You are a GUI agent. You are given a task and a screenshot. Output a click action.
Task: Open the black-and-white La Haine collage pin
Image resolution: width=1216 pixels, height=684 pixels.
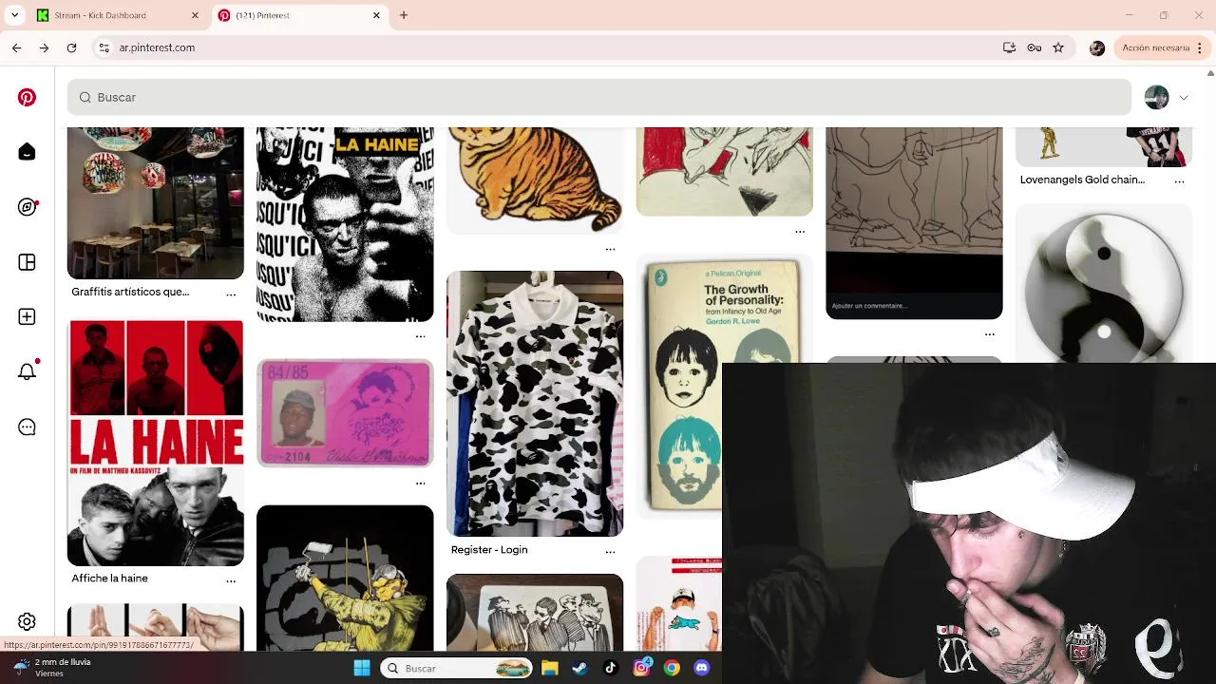point(345,224)
